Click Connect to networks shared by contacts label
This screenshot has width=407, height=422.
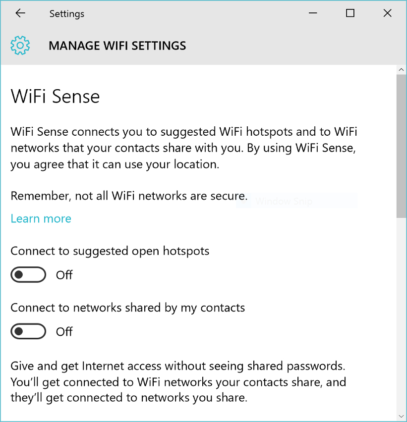[x=128, y=308]
